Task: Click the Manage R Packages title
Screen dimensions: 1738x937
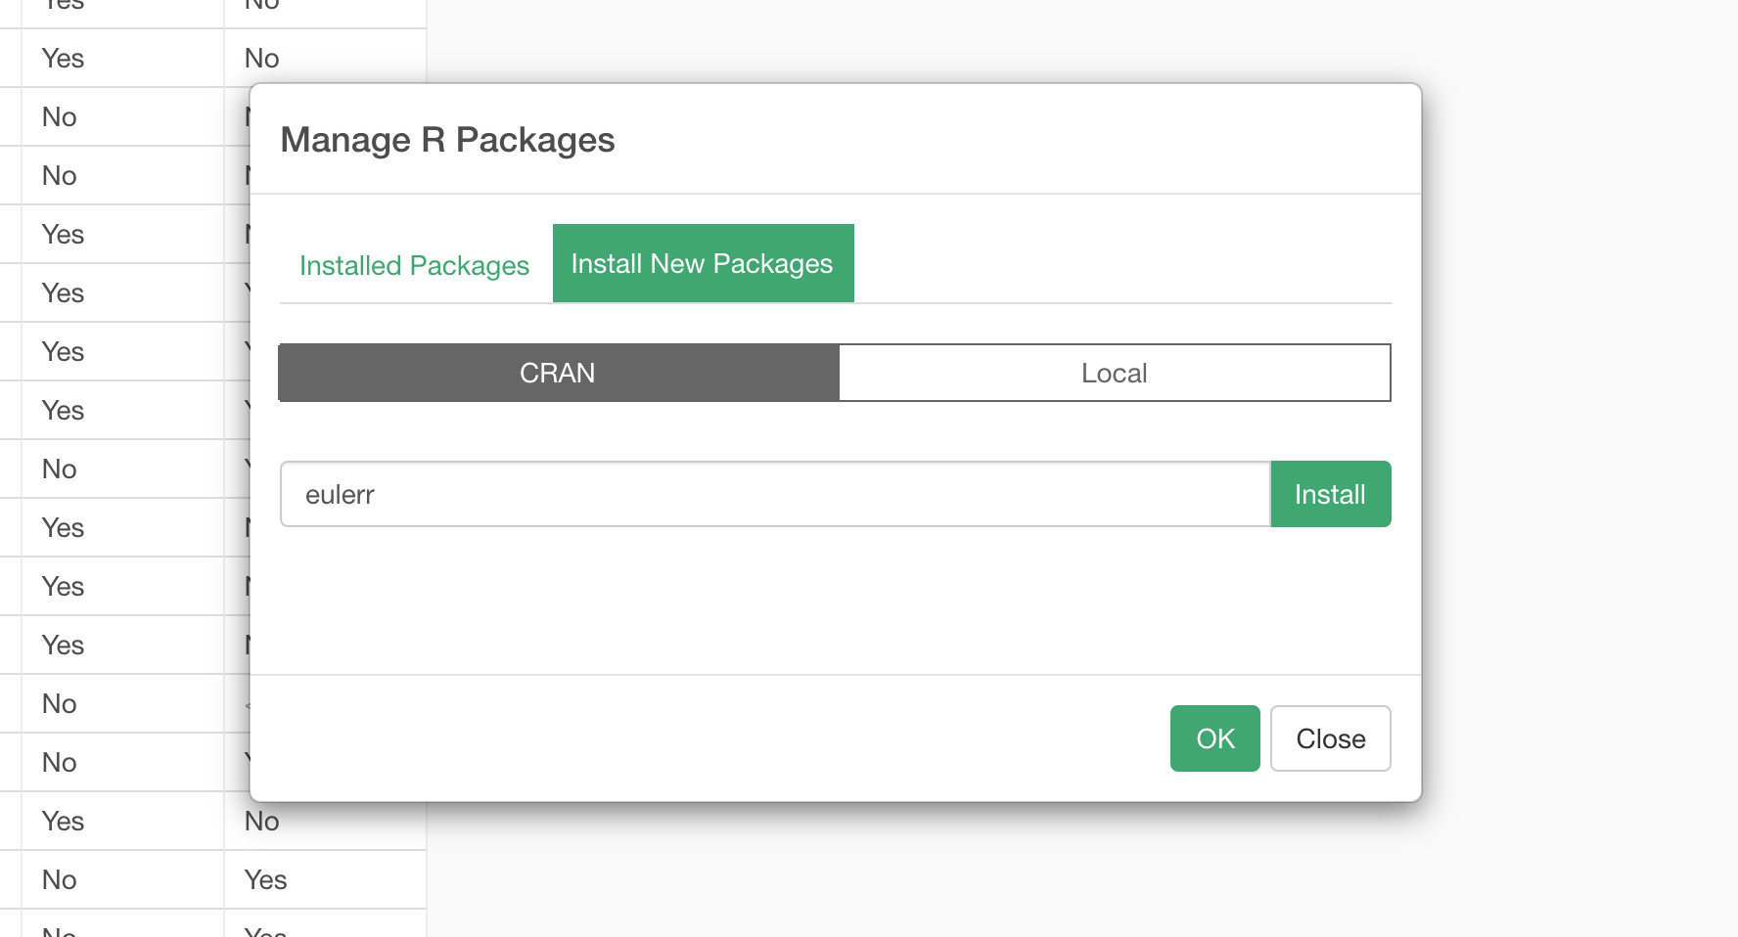Action: [x=447, y=140]
